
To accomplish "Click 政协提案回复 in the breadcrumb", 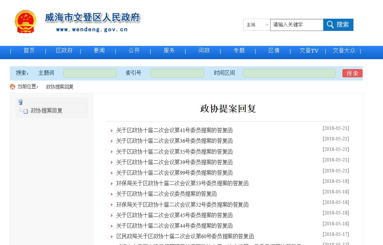I will pos(60,87).
